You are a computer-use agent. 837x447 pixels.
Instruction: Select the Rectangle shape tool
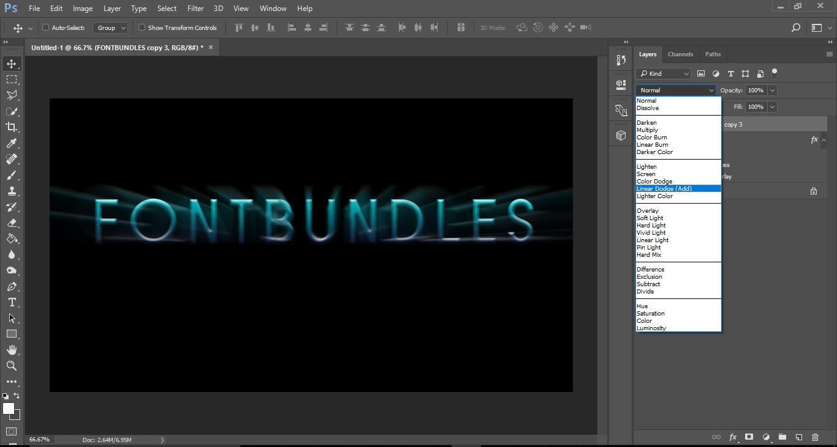(12, 334)
